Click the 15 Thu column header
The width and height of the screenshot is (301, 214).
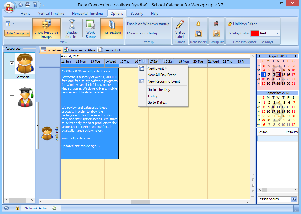[x=126, y=61]
